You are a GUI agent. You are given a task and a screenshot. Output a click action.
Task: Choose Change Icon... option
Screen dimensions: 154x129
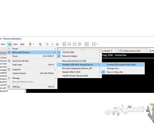pyautogui.click(x=113, y=68)
